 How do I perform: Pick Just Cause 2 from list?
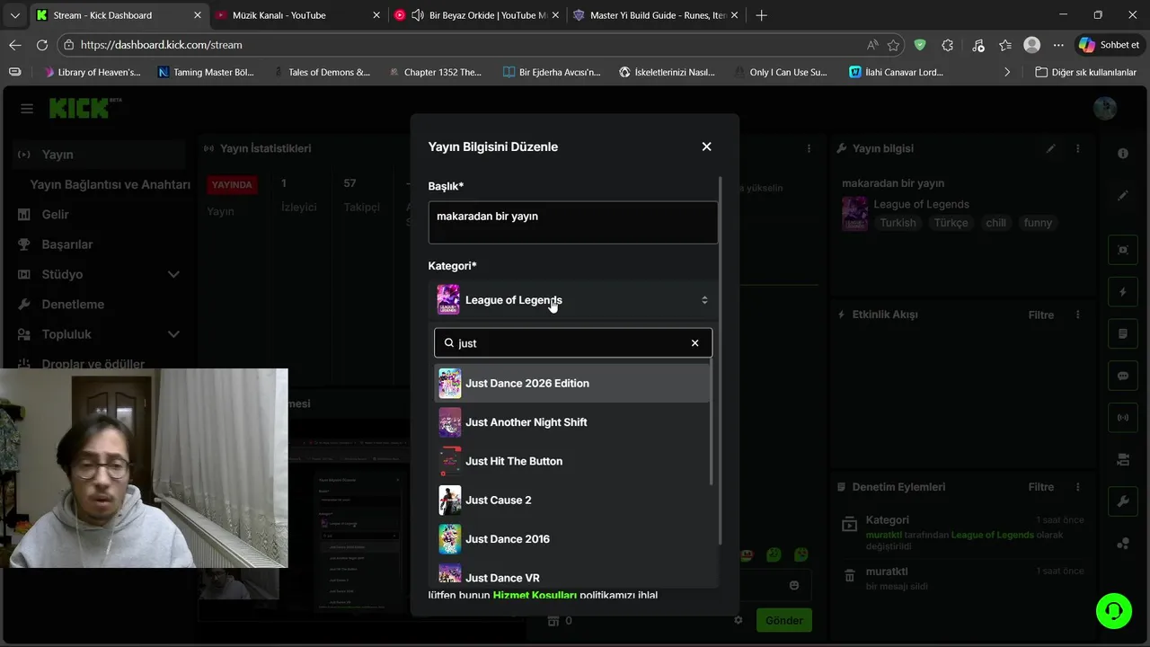pos(572,500)
